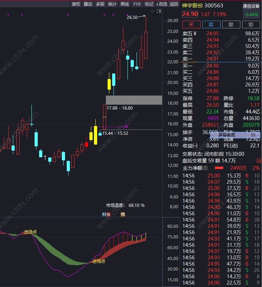Click the 叠加 toolbar button
Screen dimensions: 262x287
(88, 4)
